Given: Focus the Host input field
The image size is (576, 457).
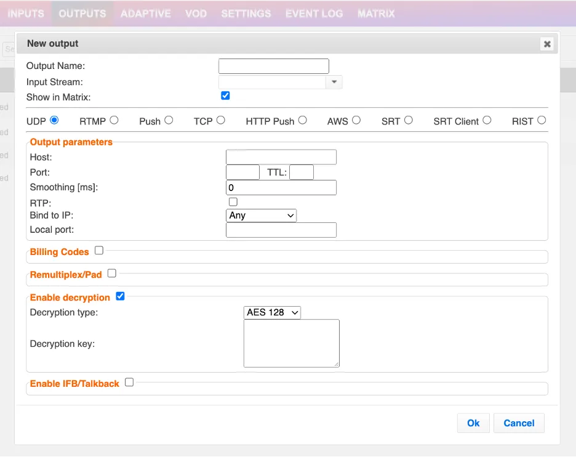Looking at the screenshot, I should 281,157.
